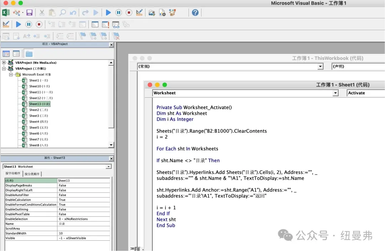Click the Paste clipboard icon
The image size is (385, 251).
point(52,12)
